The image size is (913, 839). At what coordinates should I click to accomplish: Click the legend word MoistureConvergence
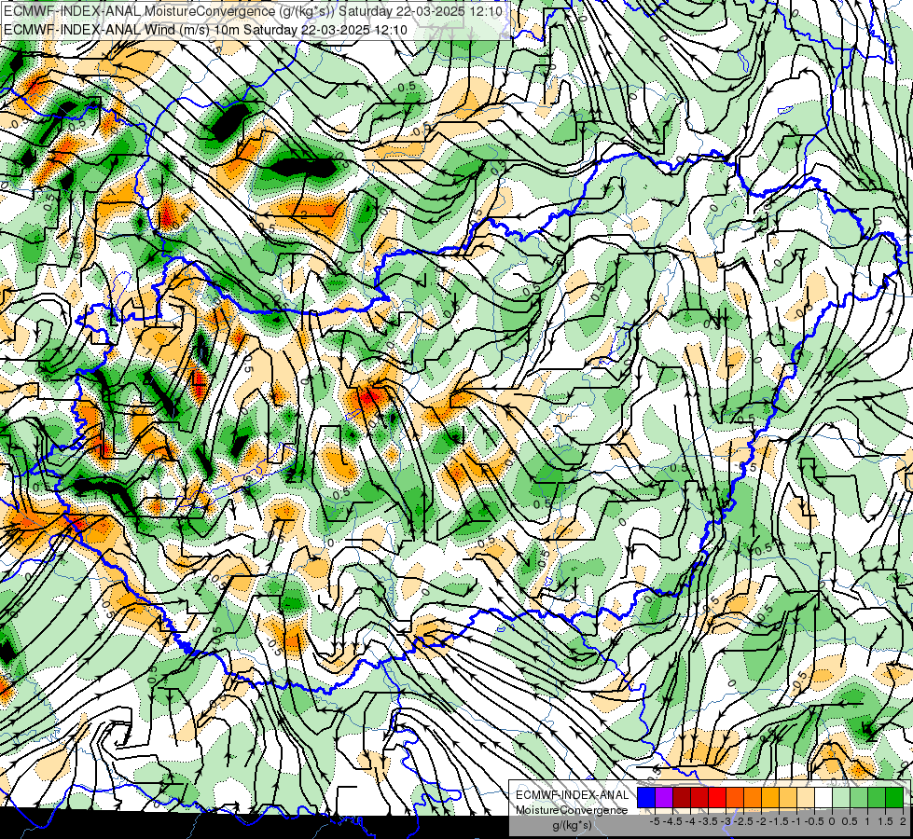click(572, 810)
